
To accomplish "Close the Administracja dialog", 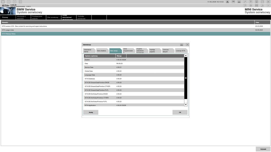I will (x=187, y=45).
